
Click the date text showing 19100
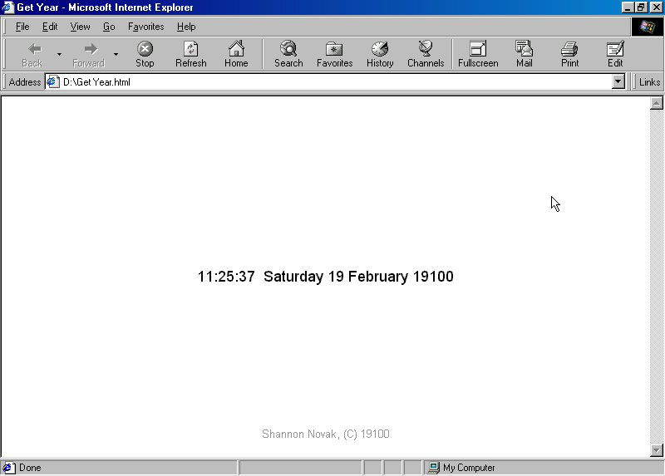tap(325, 277)
